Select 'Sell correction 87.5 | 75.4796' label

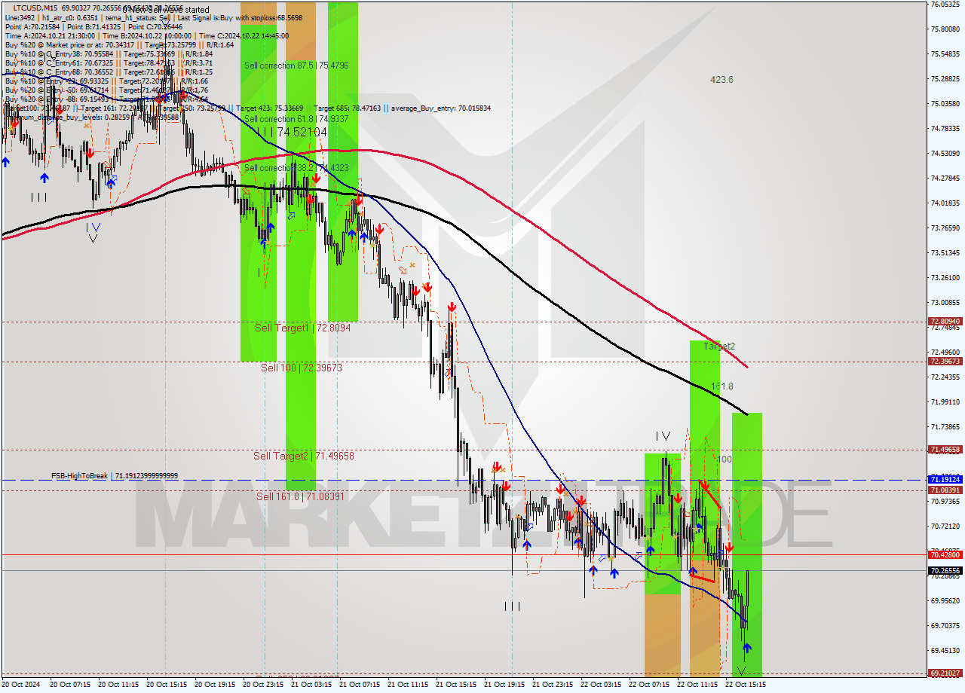point(296,66)
